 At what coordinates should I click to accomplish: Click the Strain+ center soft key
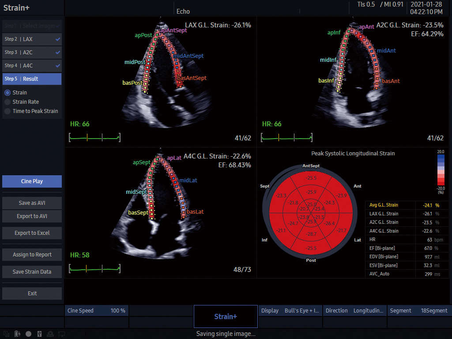click(226, 316)
